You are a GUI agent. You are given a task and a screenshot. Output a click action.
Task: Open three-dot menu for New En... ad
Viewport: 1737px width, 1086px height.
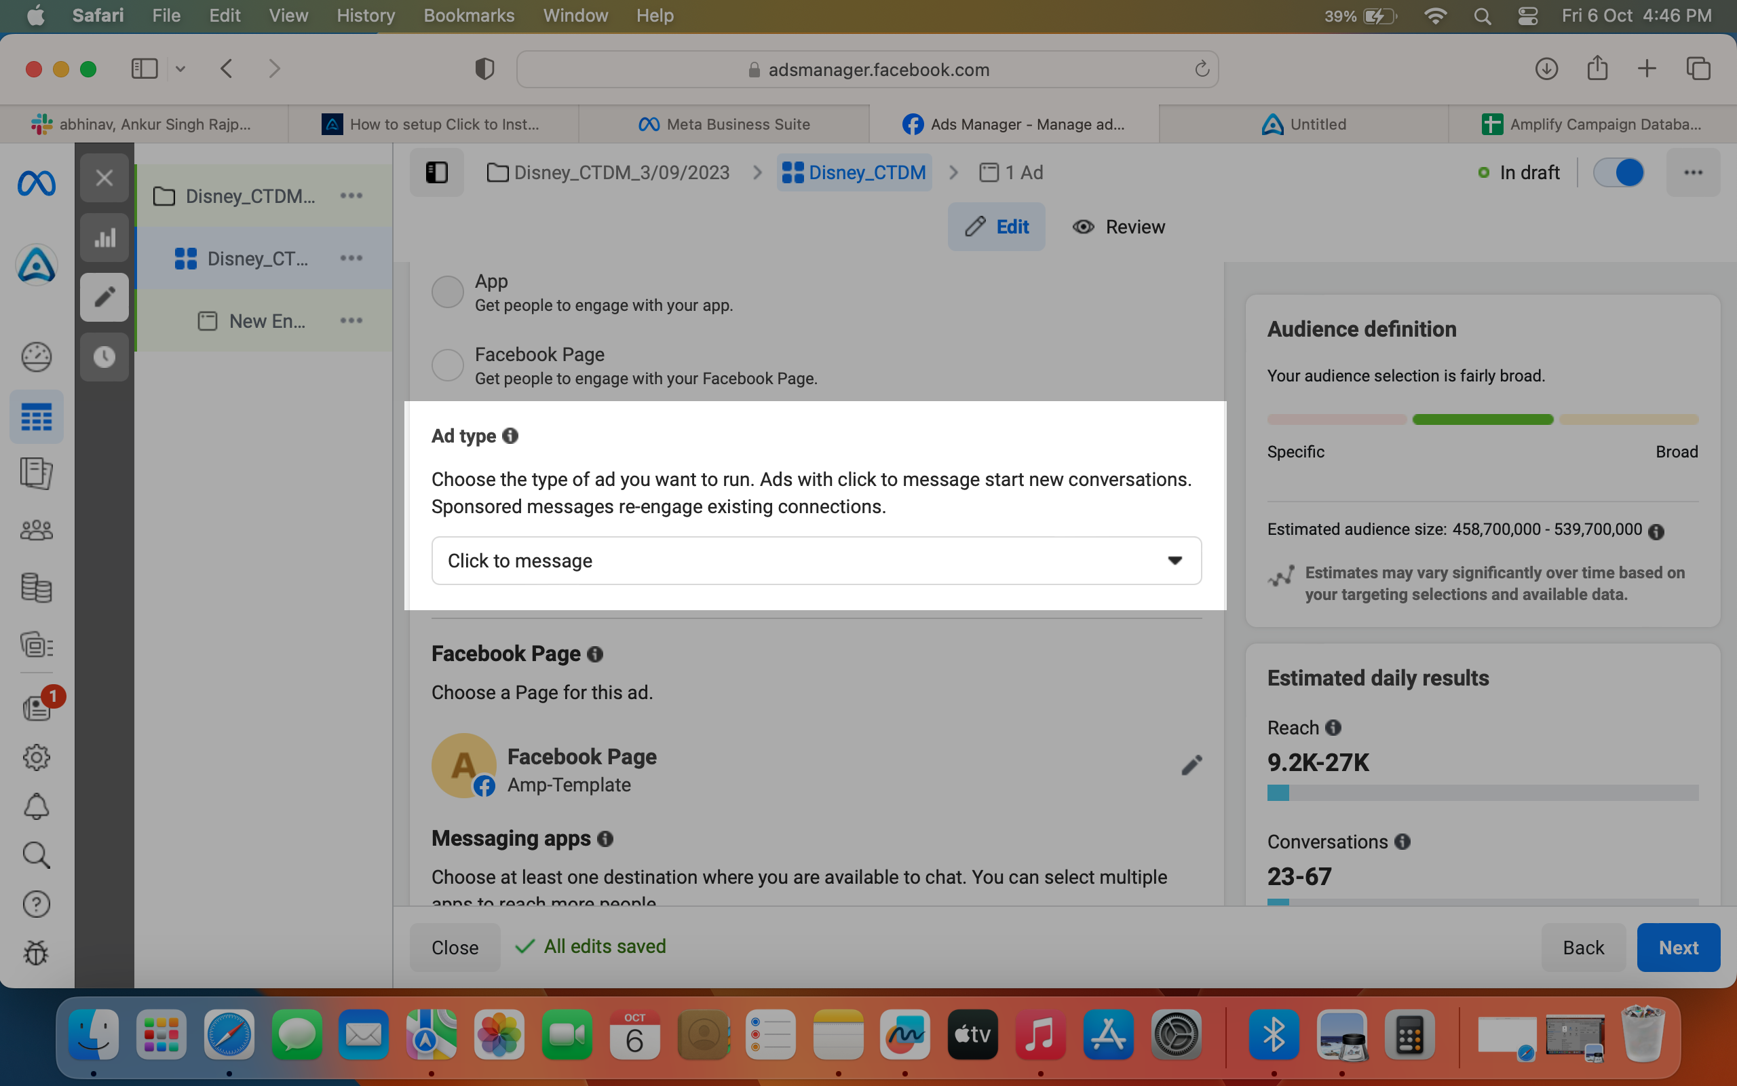tap(351, 321)
